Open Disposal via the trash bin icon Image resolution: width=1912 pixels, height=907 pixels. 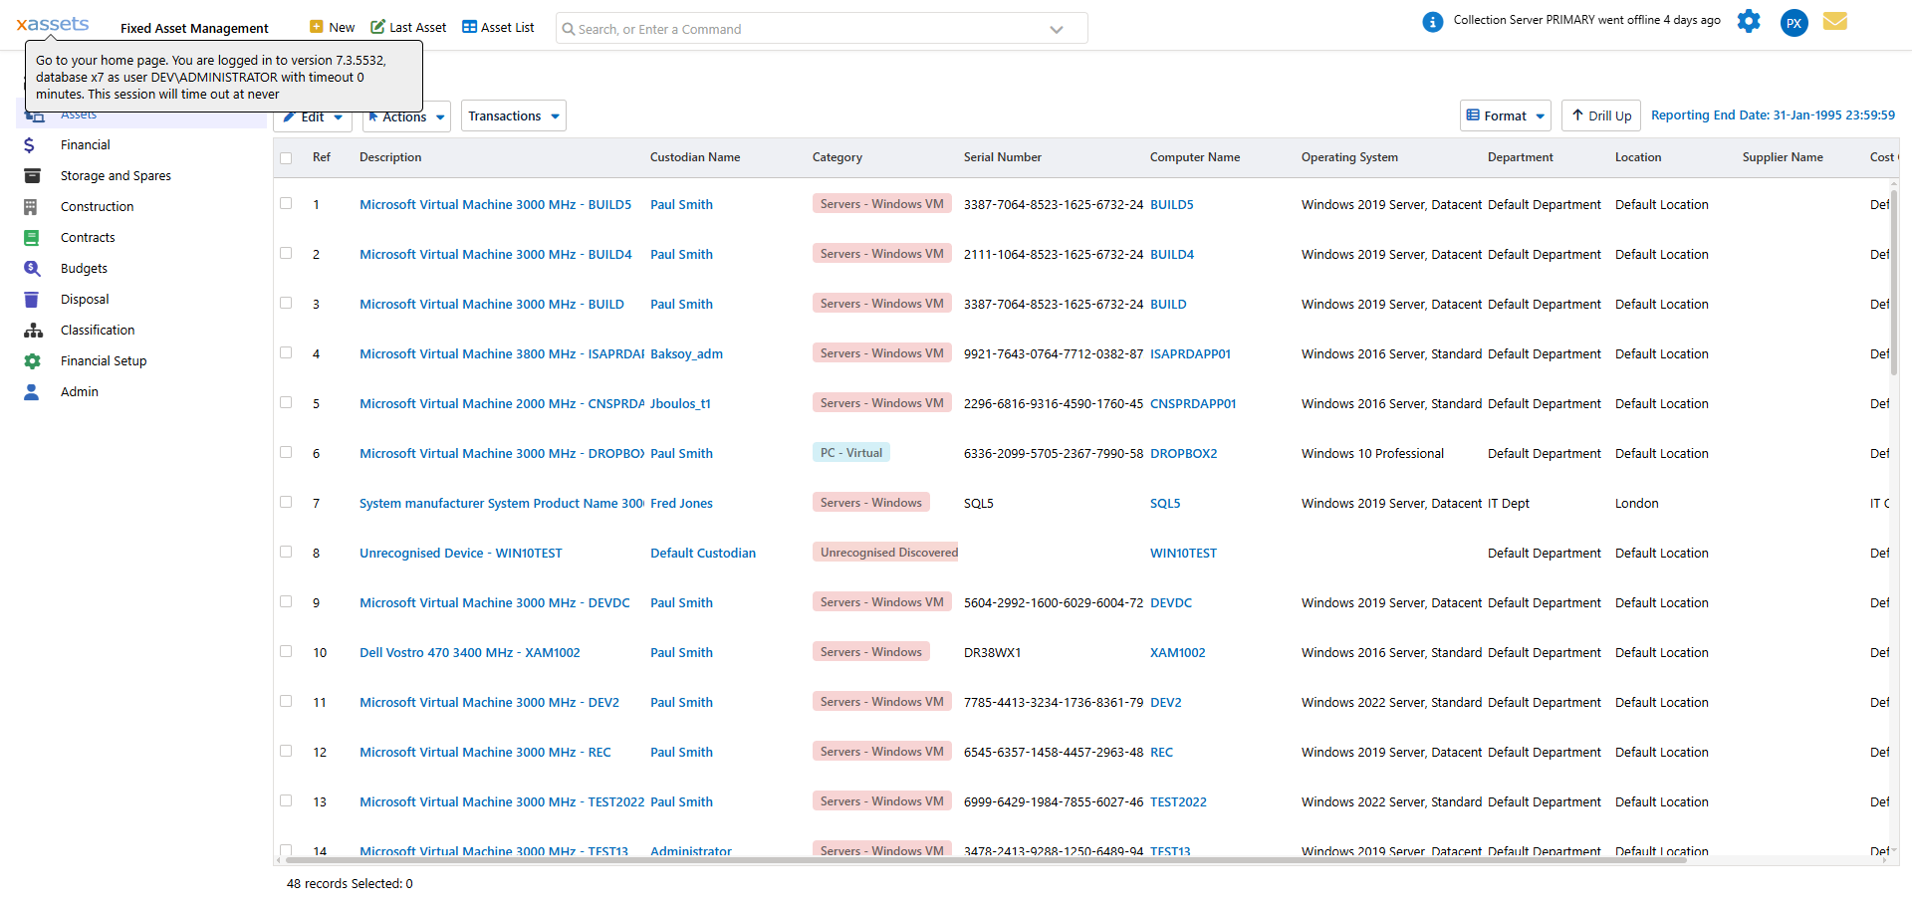click(x=32, y=300)
